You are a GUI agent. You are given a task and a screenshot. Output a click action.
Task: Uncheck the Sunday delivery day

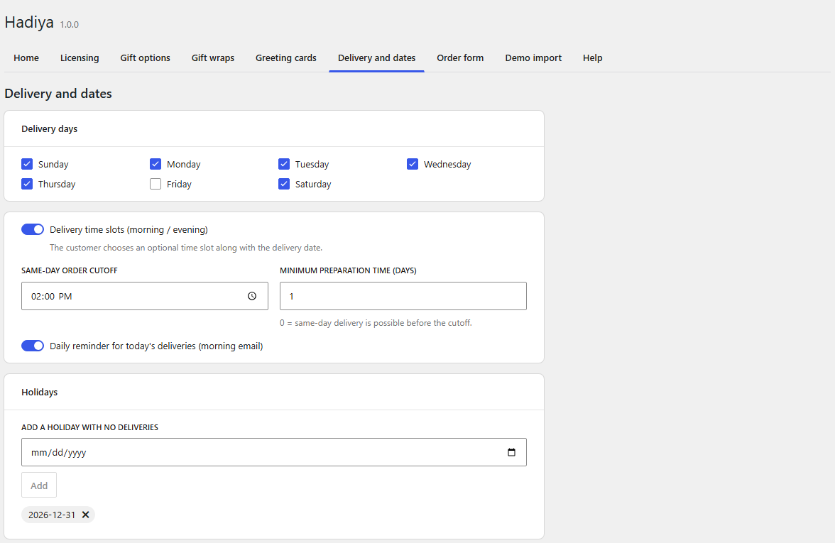[x=27, y=164]
